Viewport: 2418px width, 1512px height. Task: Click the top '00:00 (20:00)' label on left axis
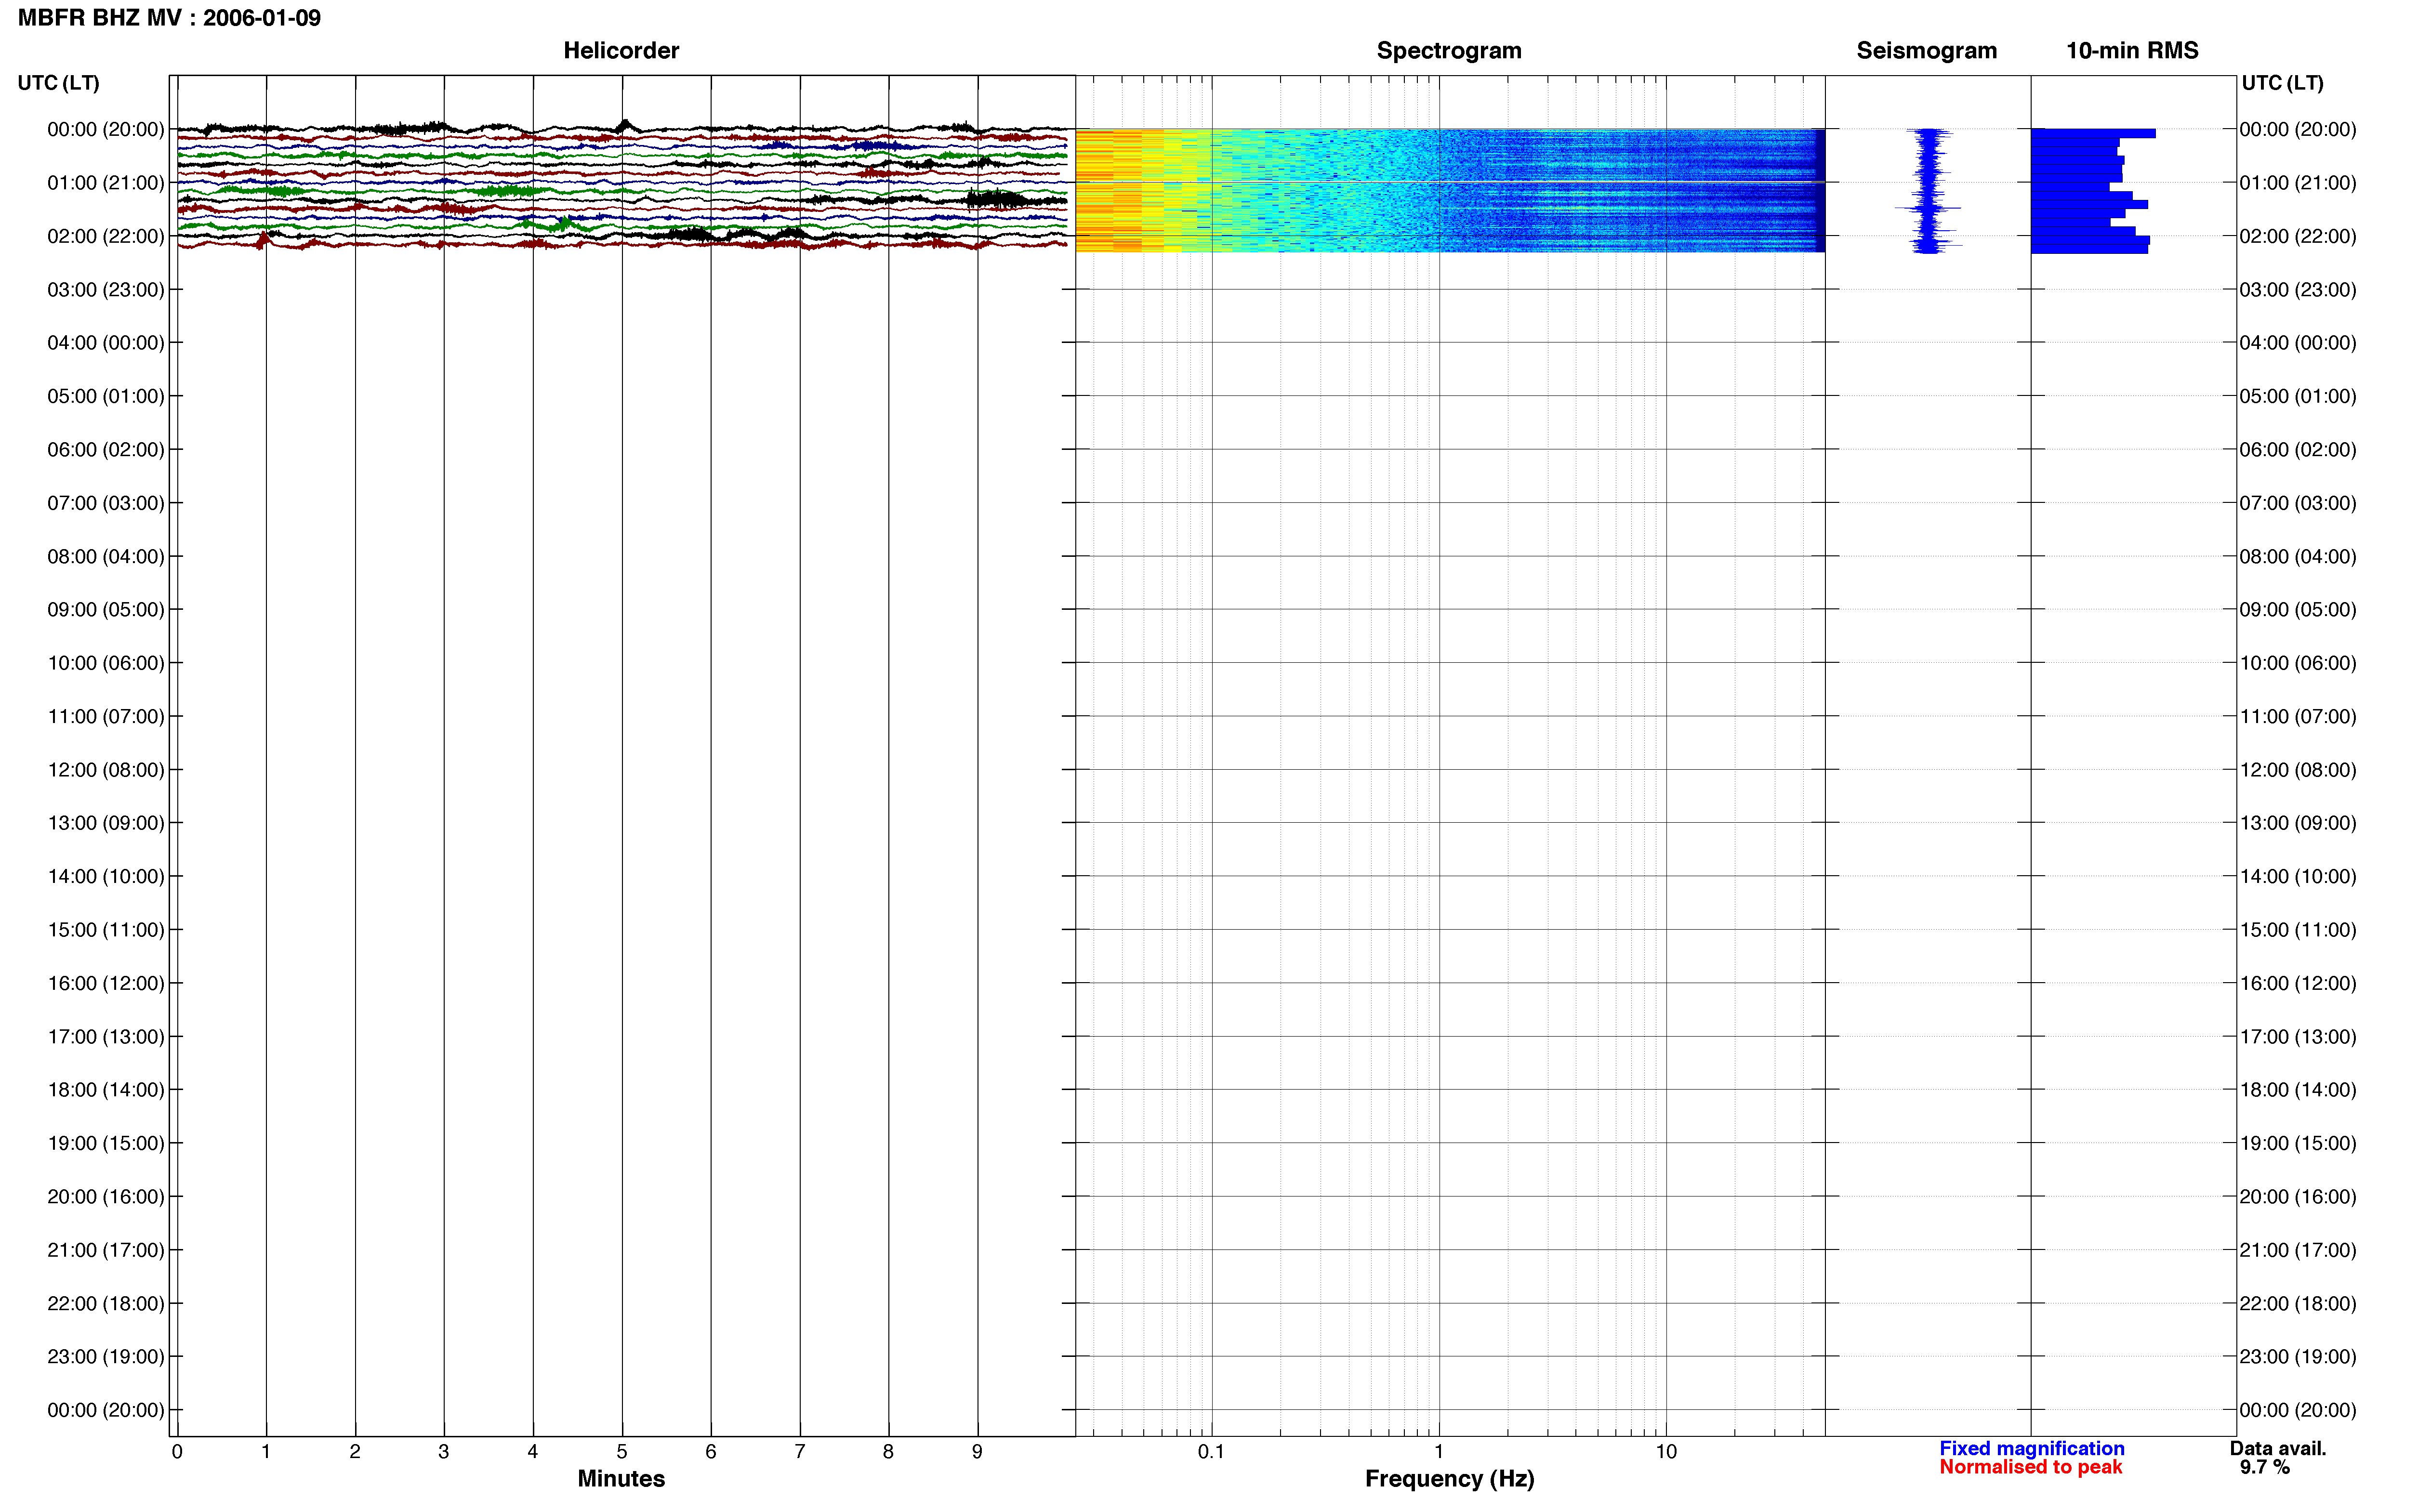coord(106,129)
